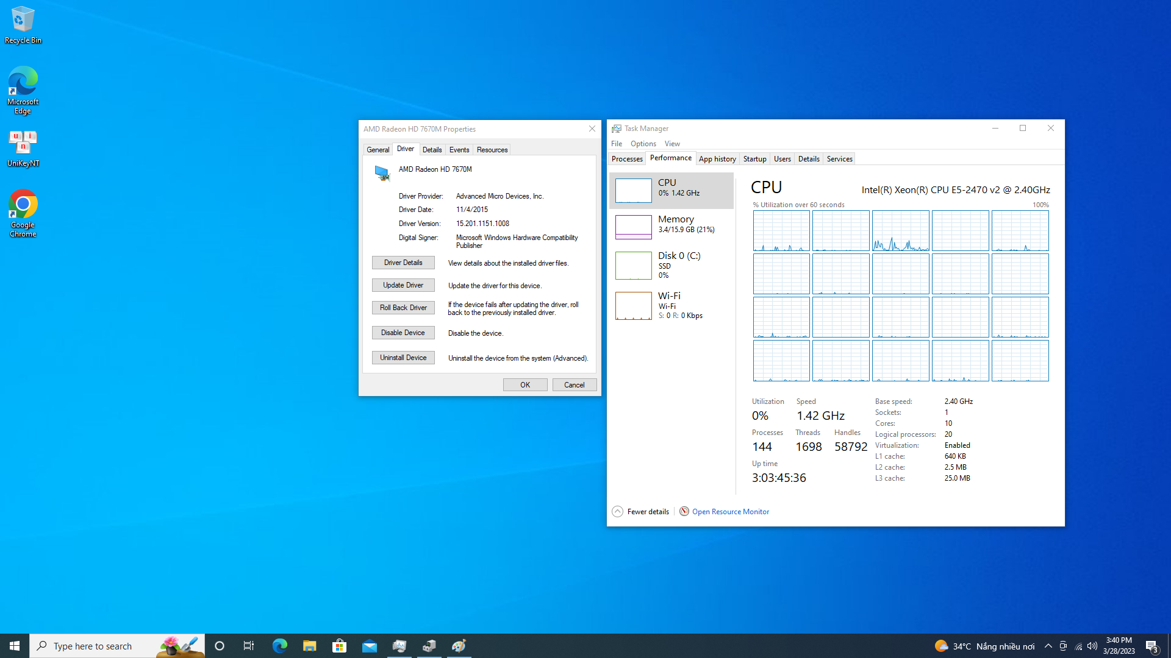The height and width of the screenshot is (658, 1171).
Task: Click the Disable Device button
Action: [403, 333]
